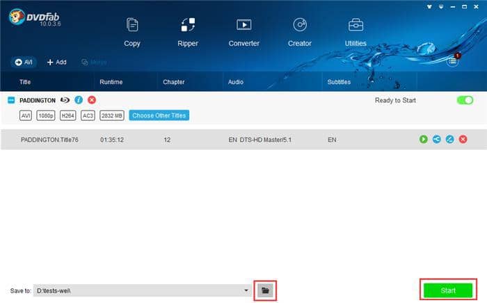Click the green Start button
The height and width of the screenshot is (303, 487).
pyautogui.click(x=448, y=290)
